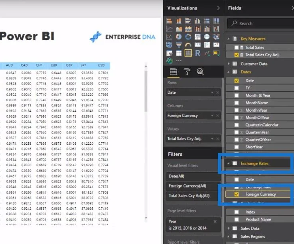Untick the Total Sales Ccy Adj. checkbox
The height and width of the screenshot is (244, 294).
coord(237,55)
